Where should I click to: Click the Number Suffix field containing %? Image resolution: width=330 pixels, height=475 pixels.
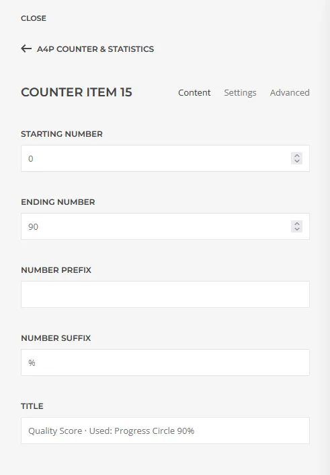click(165, 362)
